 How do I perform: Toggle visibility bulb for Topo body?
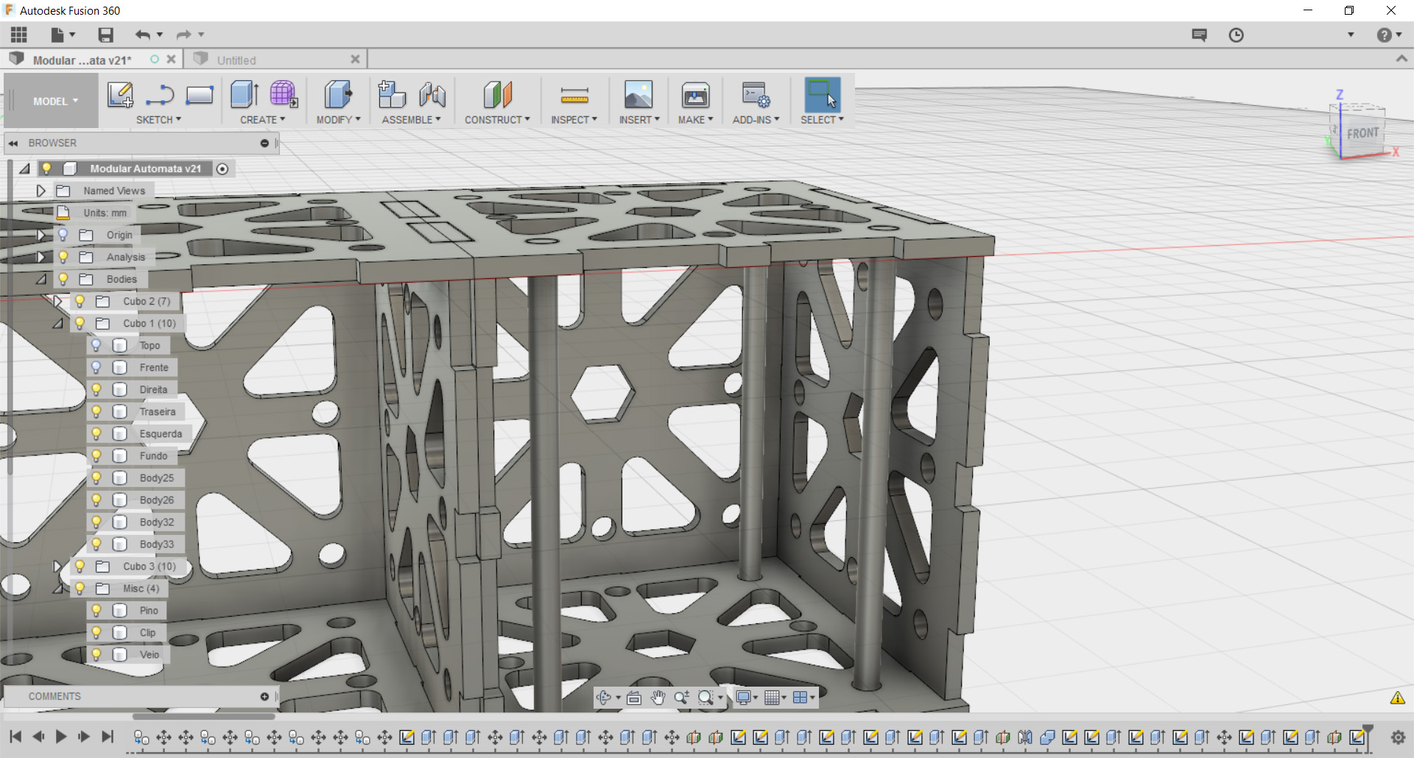96,345
